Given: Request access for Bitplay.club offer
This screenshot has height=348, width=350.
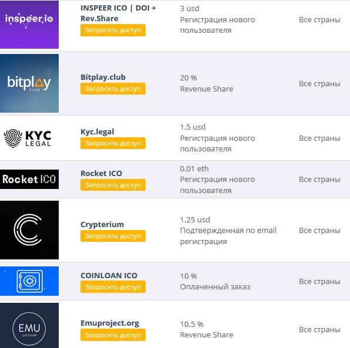Looking at the screenshot, I should tap(113, 89).
